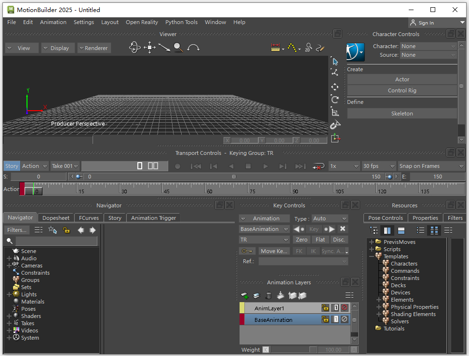Switch to the FCurves tab
This screenshot has height=356, width=469.
[88, 217]
